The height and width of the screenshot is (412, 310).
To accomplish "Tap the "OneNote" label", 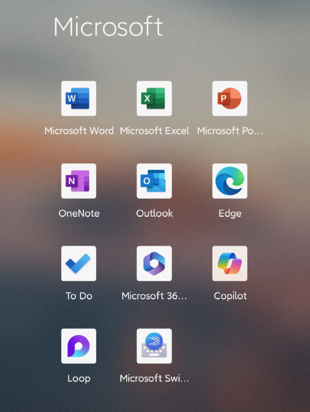I will (79, 213).
